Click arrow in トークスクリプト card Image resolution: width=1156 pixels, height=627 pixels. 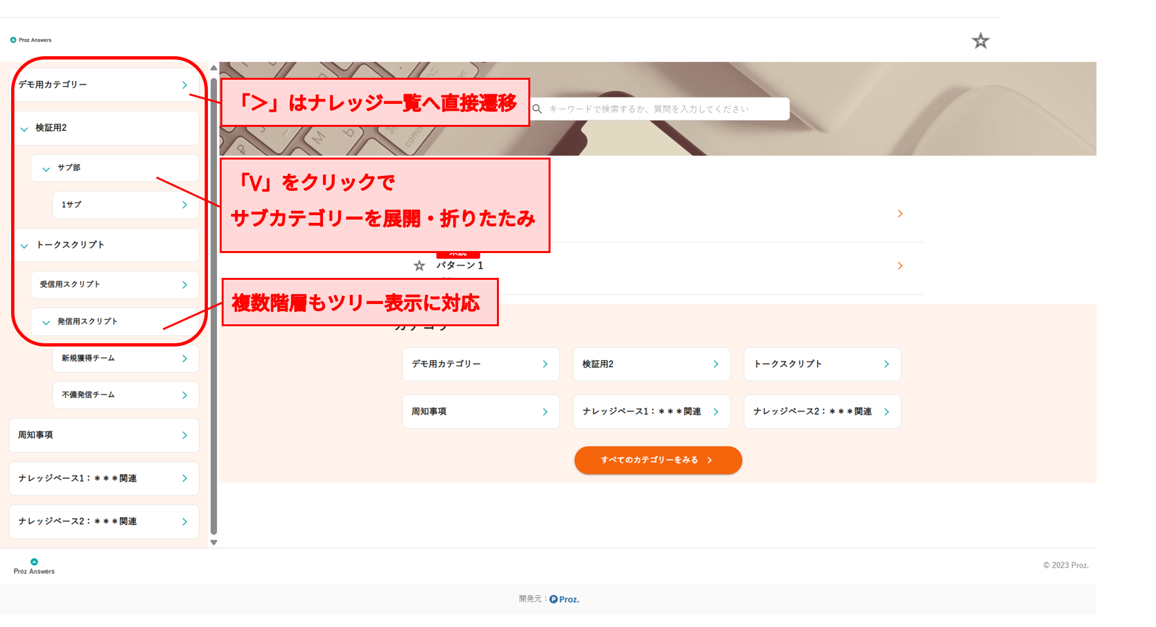point(887,364)
